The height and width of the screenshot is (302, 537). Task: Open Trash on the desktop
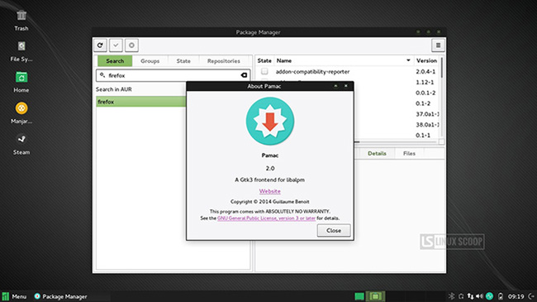click(21, 21)
